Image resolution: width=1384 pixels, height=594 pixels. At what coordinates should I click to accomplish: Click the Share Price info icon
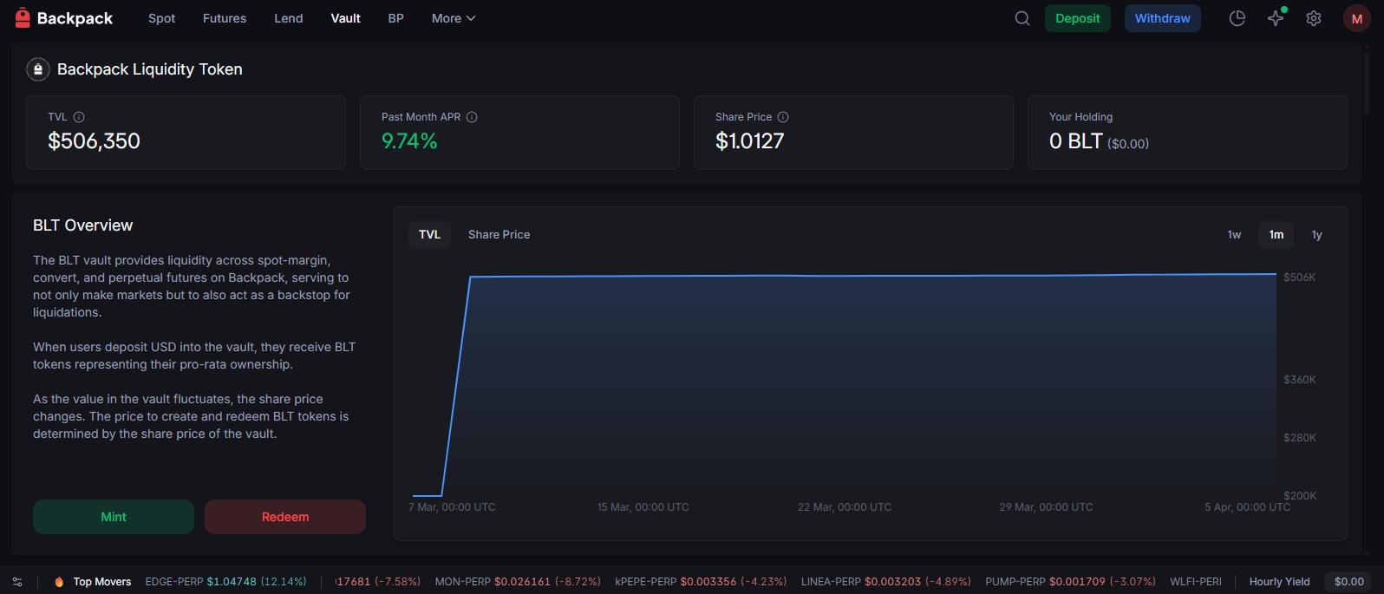click(783, 117)
